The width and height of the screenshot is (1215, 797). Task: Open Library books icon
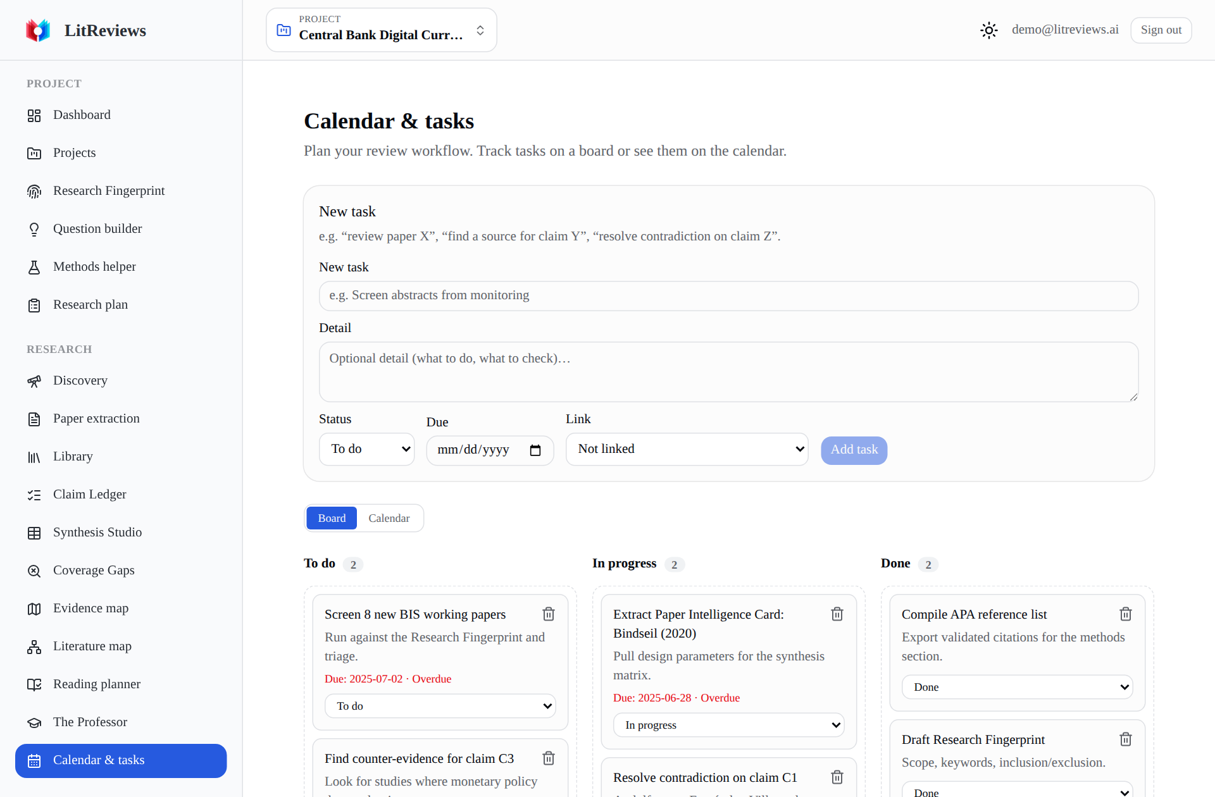pyautogui.click(x=34, y=457)
